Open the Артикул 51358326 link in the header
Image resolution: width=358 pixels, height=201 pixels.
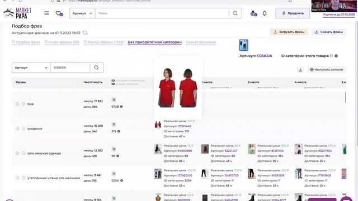(x=264, y=56)
